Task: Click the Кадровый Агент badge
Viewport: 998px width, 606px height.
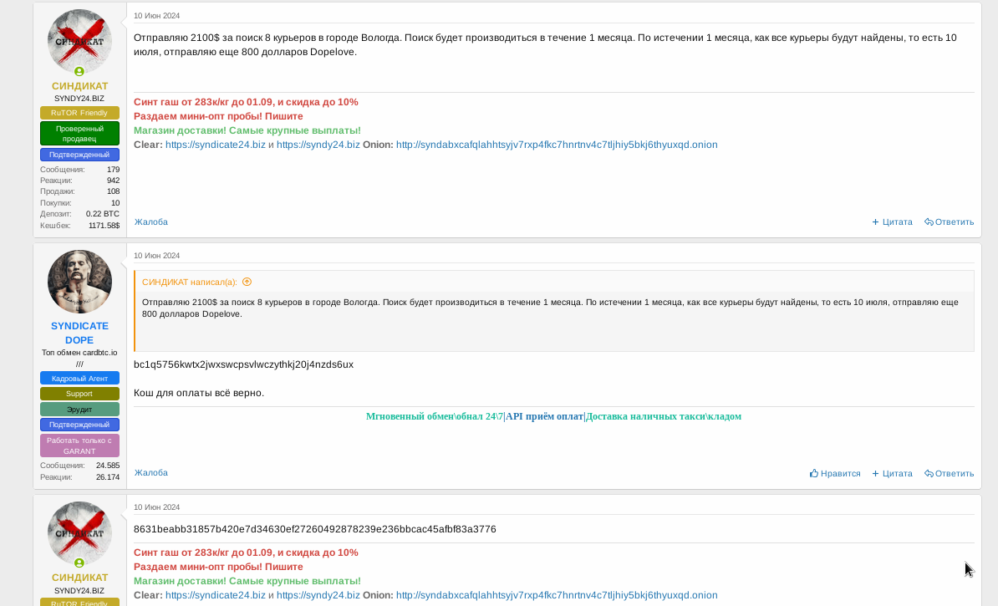Action: tap(79, 379)
